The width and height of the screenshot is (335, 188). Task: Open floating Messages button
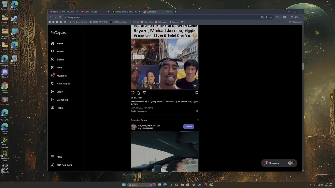tap(279, 163)
